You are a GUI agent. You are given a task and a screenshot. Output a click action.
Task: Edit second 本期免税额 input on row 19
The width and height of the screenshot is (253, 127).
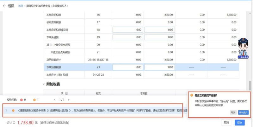[159, 37]
